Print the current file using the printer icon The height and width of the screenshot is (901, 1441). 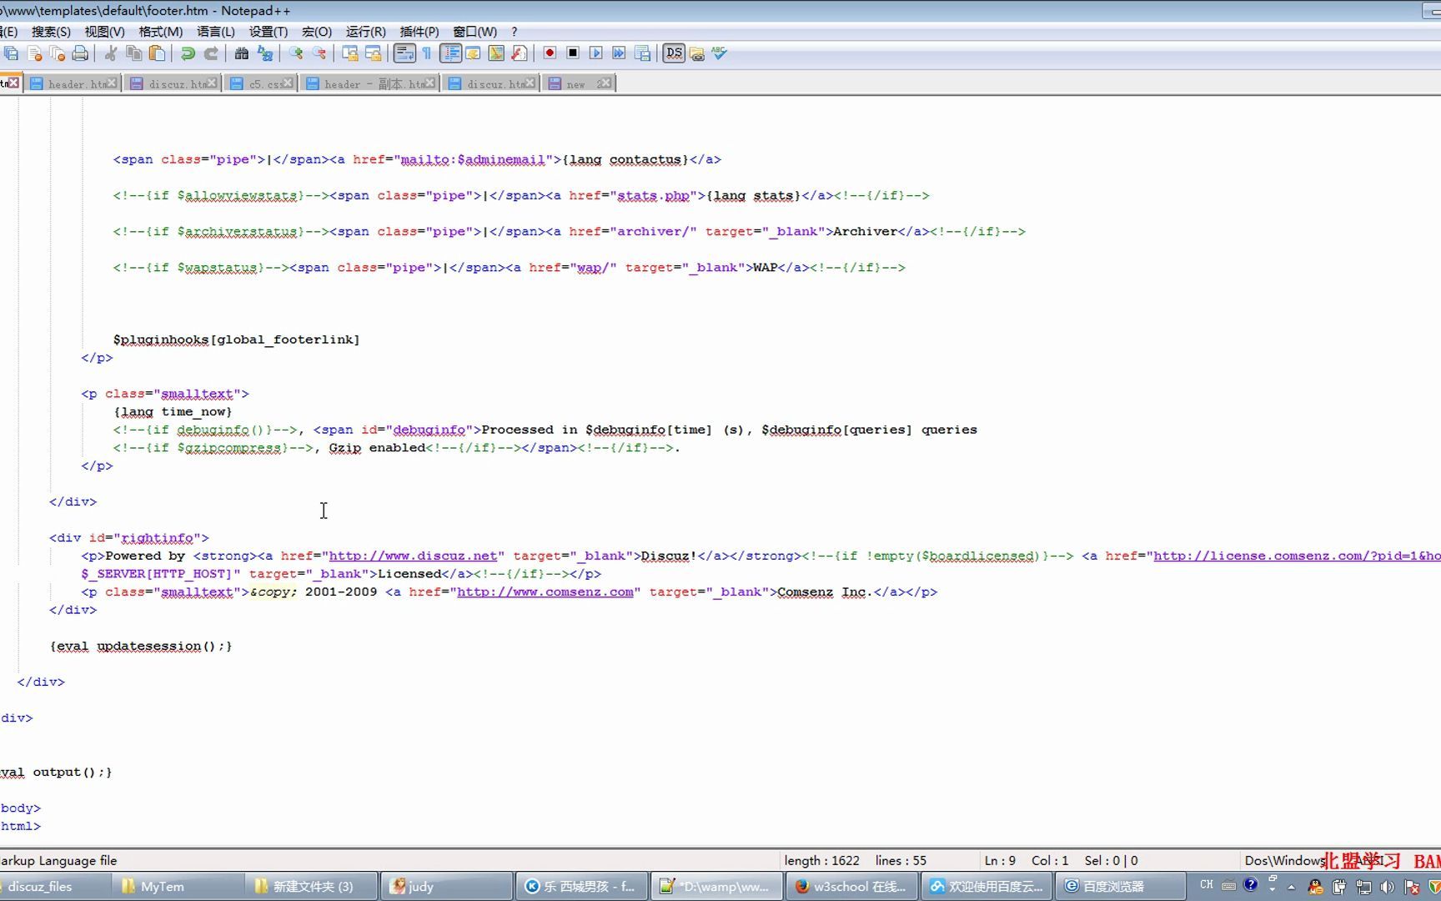(x=80, y=53)
